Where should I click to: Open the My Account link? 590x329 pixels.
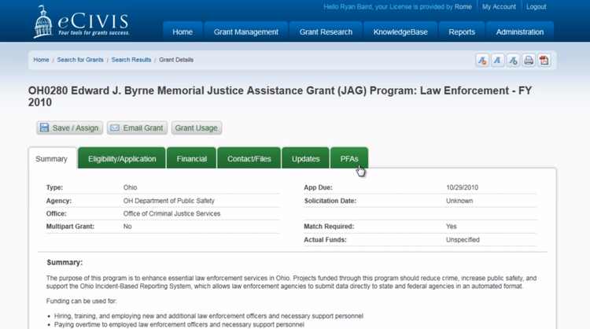[499, 7]
